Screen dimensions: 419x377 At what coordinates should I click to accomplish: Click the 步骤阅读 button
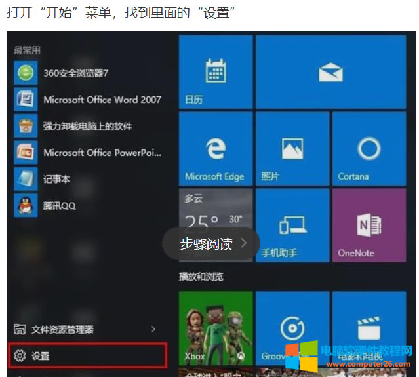click(211, 243)
